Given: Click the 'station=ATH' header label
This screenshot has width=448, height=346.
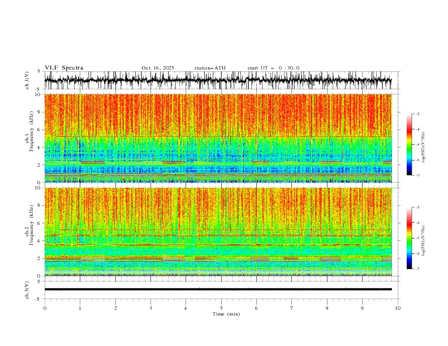Looking at the screenshot, I should pyautogui.click(x=210, y=68).
